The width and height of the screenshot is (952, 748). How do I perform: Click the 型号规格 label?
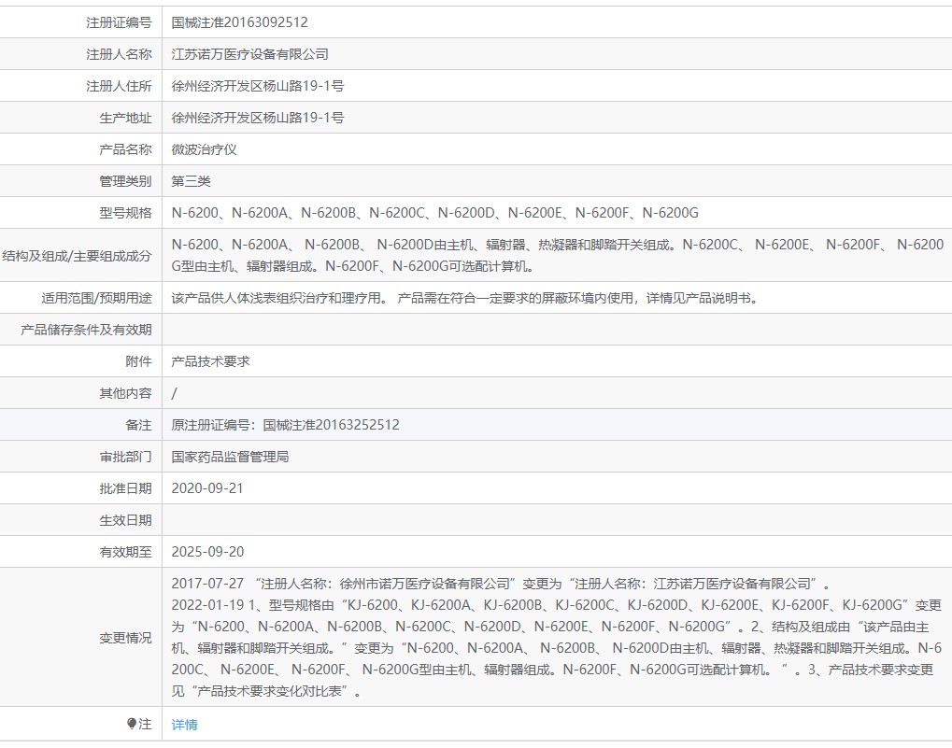tap(126, 212)
